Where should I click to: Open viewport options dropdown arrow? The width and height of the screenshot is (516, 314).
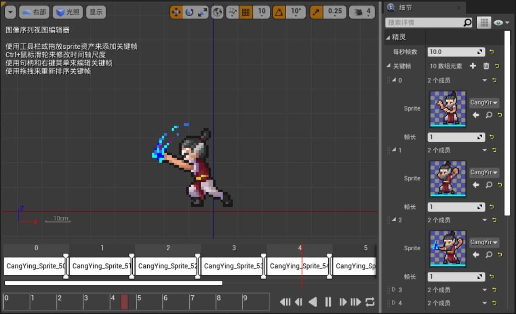[x=10, y=12]
